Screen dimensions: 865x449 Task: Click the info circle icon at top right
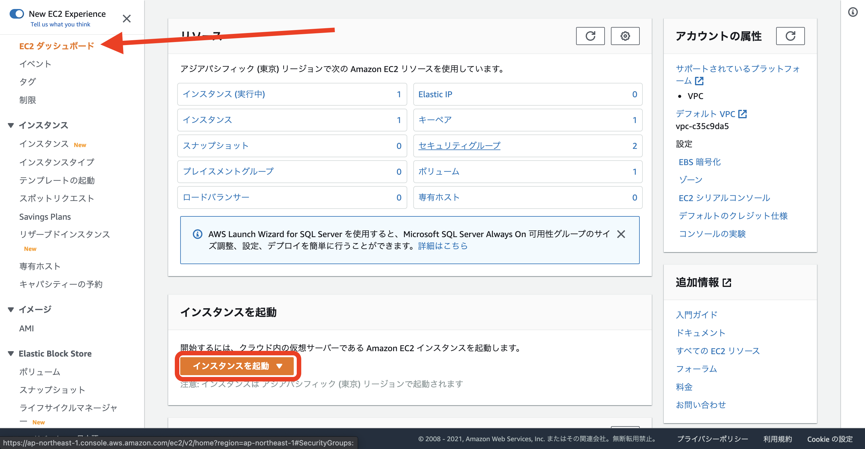[853, 12]
